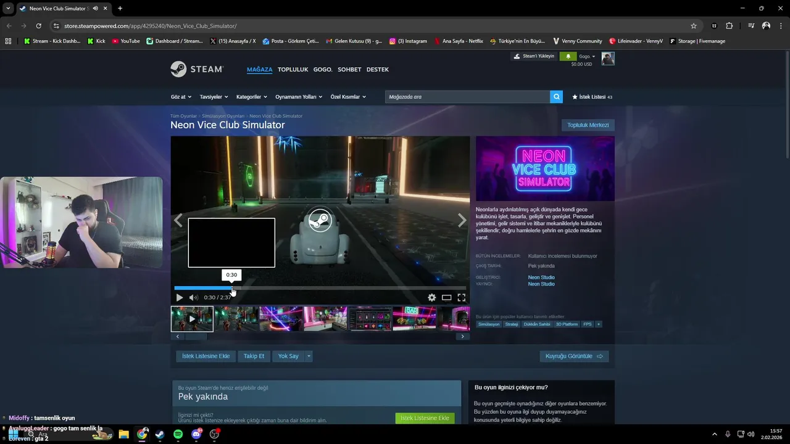Go to the previous screenshot with the left arrow
The width and height of the screenshot is (790, 444).
(x=178, y=221)
